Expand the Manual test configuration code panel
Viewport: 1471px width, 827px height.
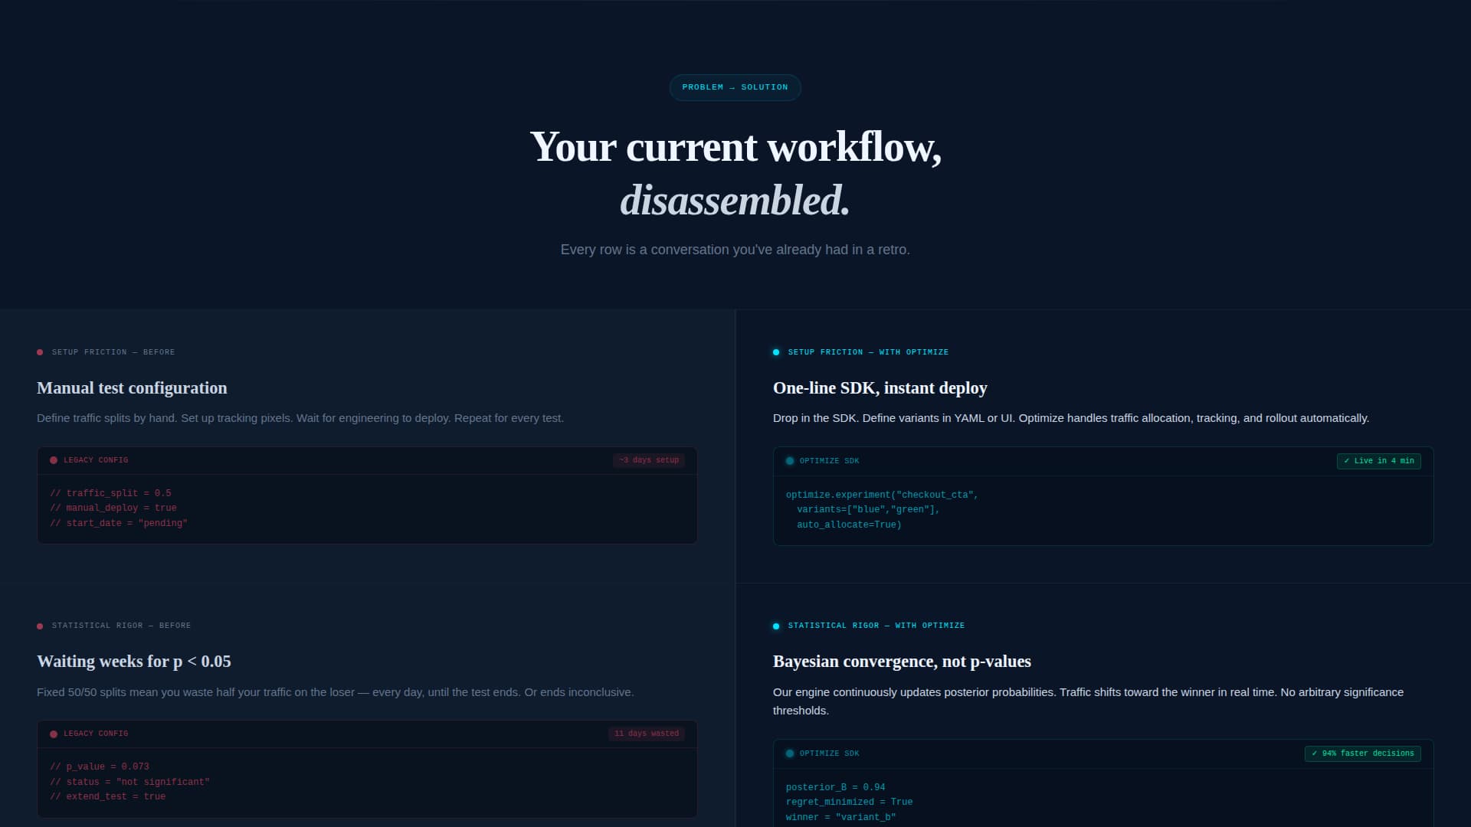pyautogui.click(x=366, y=496)
